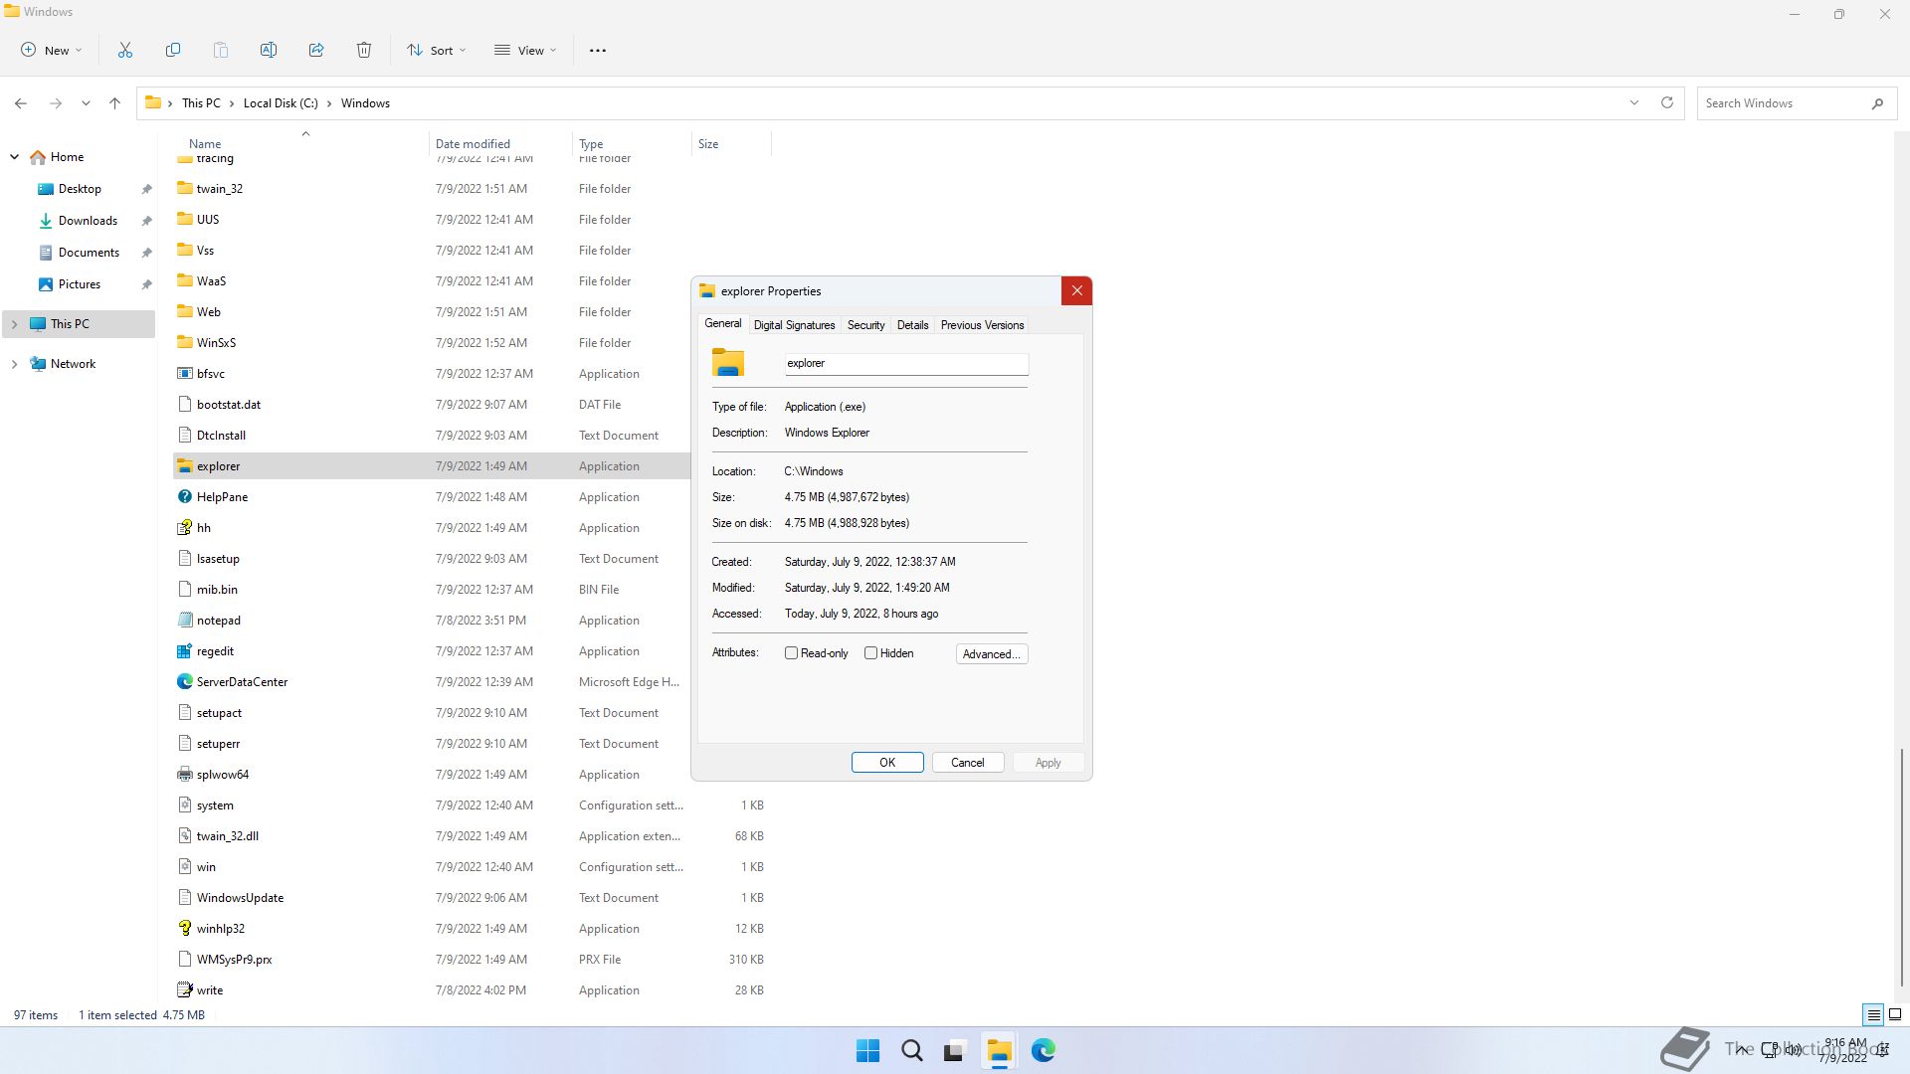Viewport: 1910px width, 1074px height.
Task: Switch to details view icon in status bar
Action: (1873, 1015)
